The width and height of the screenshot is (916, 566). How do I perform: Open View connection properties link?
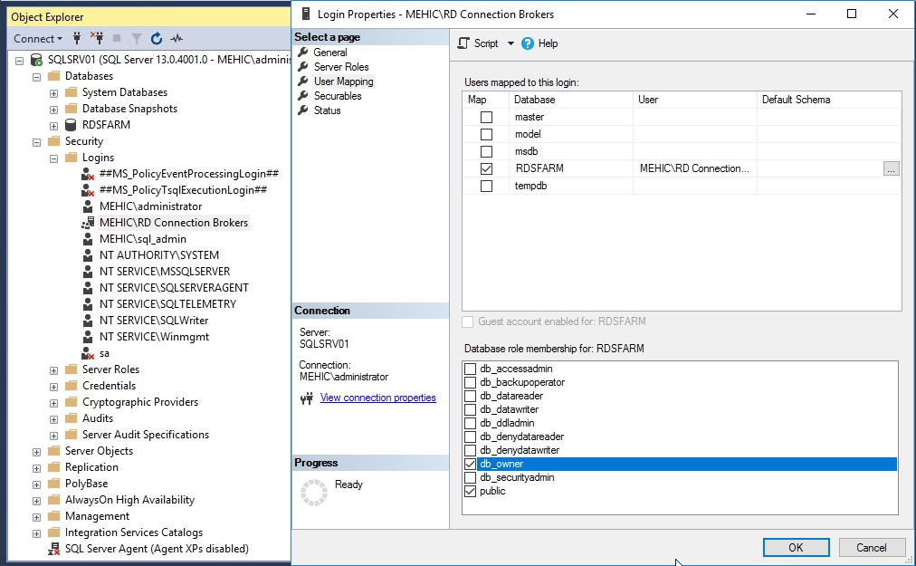coord(377,398)
